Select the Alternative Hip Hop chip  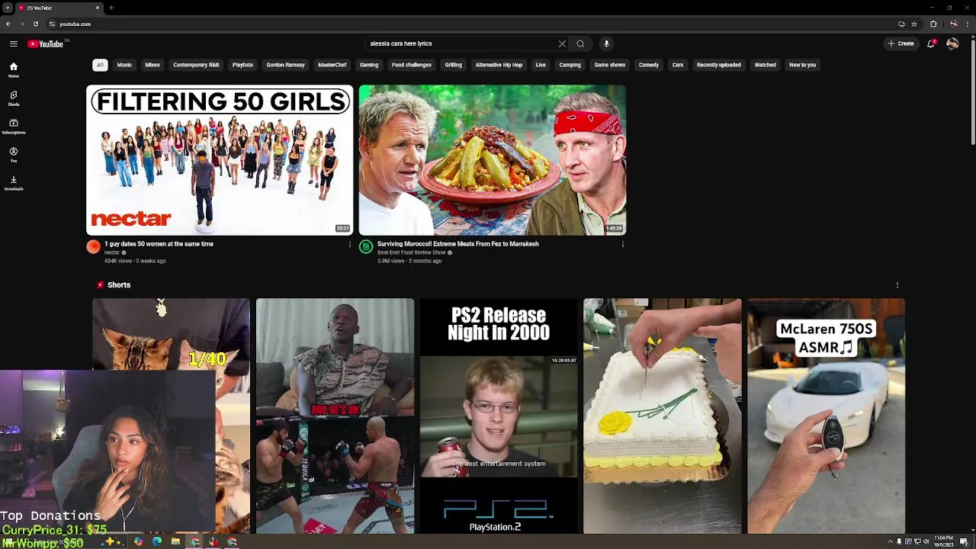(499, 65)
